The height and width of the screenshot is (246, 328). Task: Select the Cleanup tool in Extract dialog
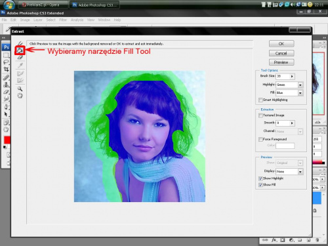click(20, 73)
